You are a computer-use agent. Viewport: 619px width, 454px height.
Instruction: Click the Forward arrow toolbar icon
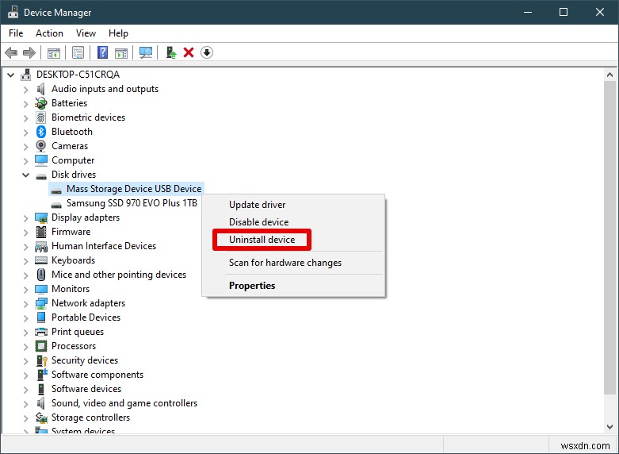[x=29, y=52]
